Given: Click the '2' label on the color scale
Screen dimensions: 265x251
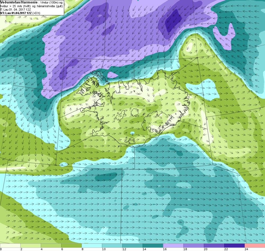Looking at the screenshot, I should 21,249.
